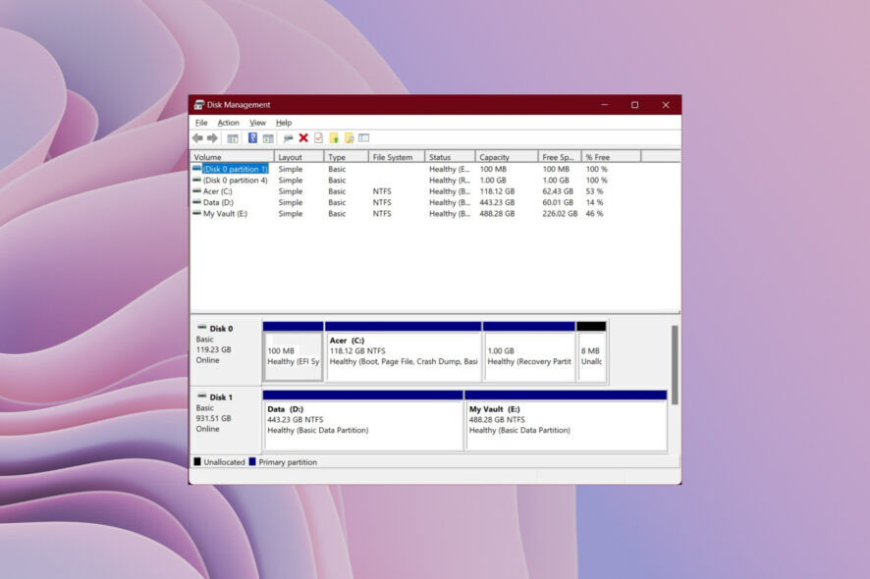Viewport: 870px width, 579px height.
Task: Click drive icon beside My Vault (E:) row
Action: click(x=197, y=214)
